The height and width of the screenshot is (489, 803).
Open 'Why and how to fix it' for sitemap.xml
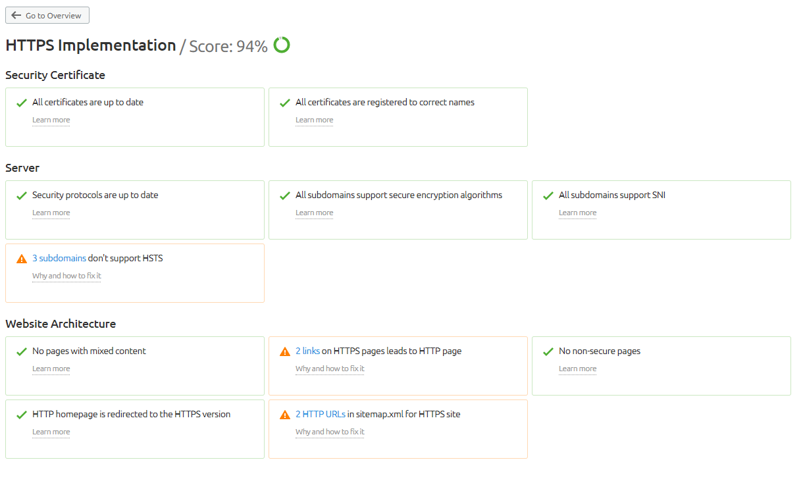click(x=330, y=432)
